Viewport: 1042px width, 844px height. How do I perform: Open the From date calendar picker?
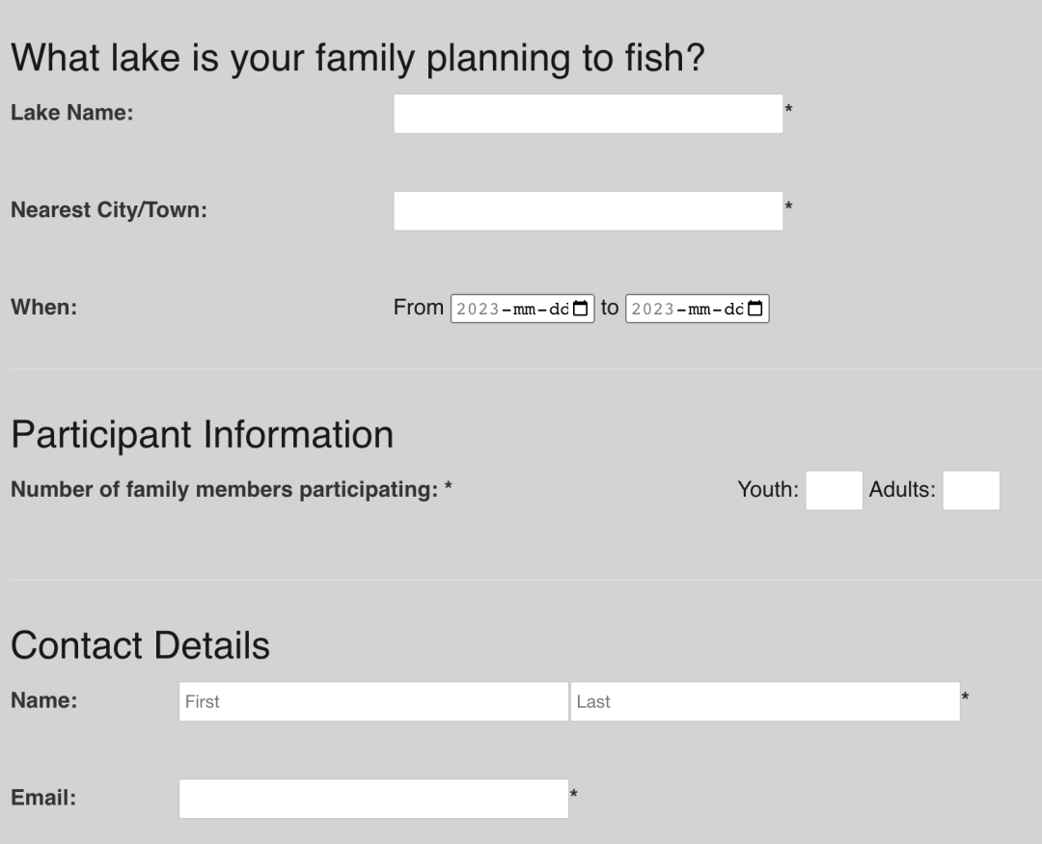[x=580, y=309]
